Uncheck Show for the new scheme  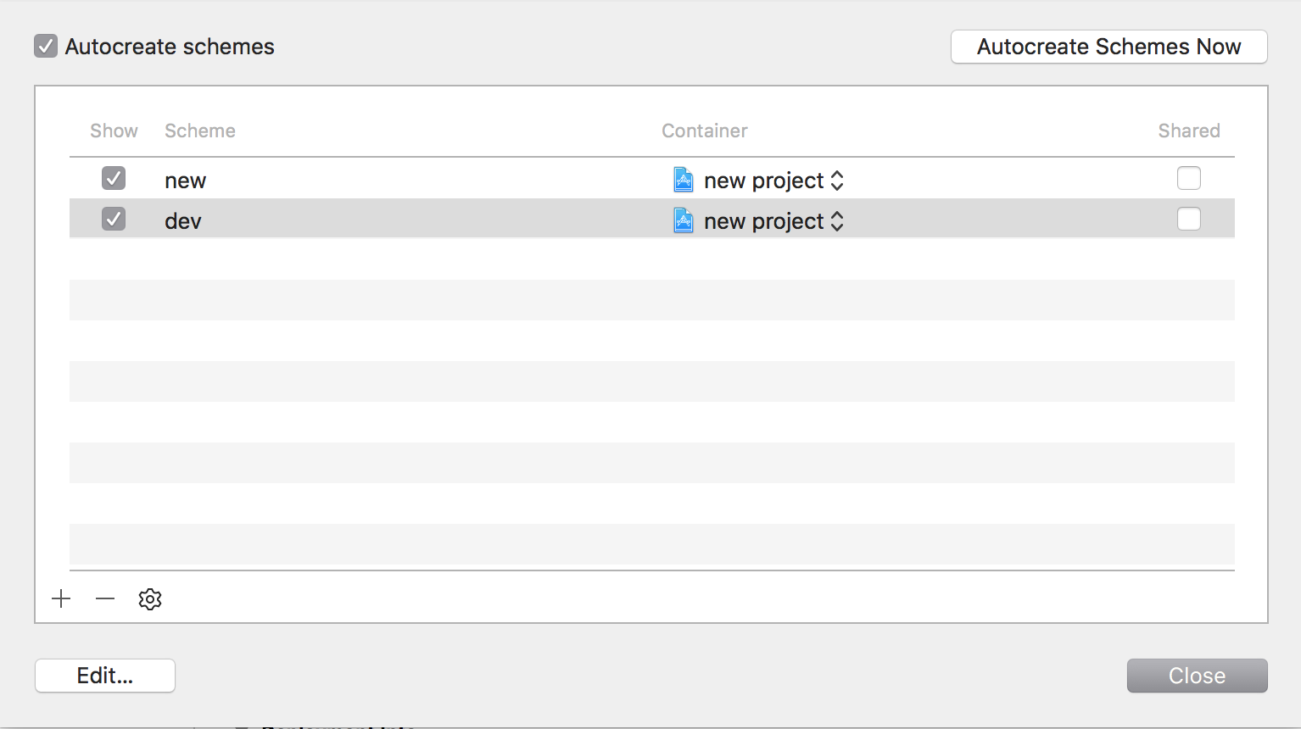click(114, 179)
